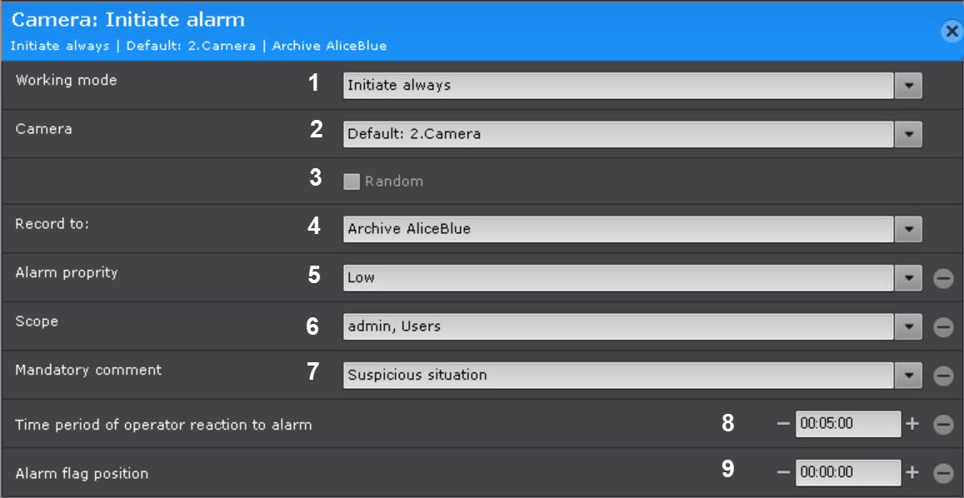Expand the Mandatory comment dropdown arrow
Image resolution: width=964 pixels, height=498 pixels.
tap(908, 375)
